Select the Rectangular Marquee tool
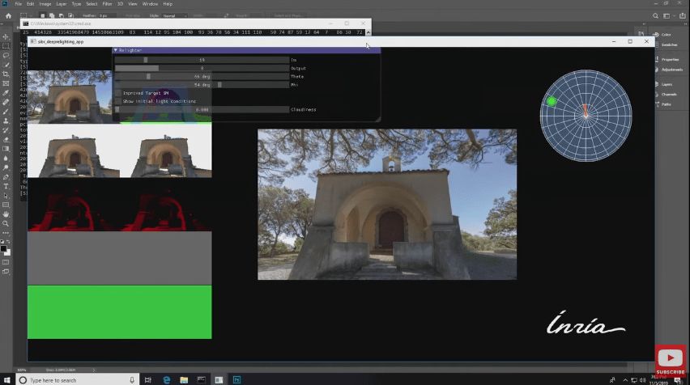 click(6, 46)
